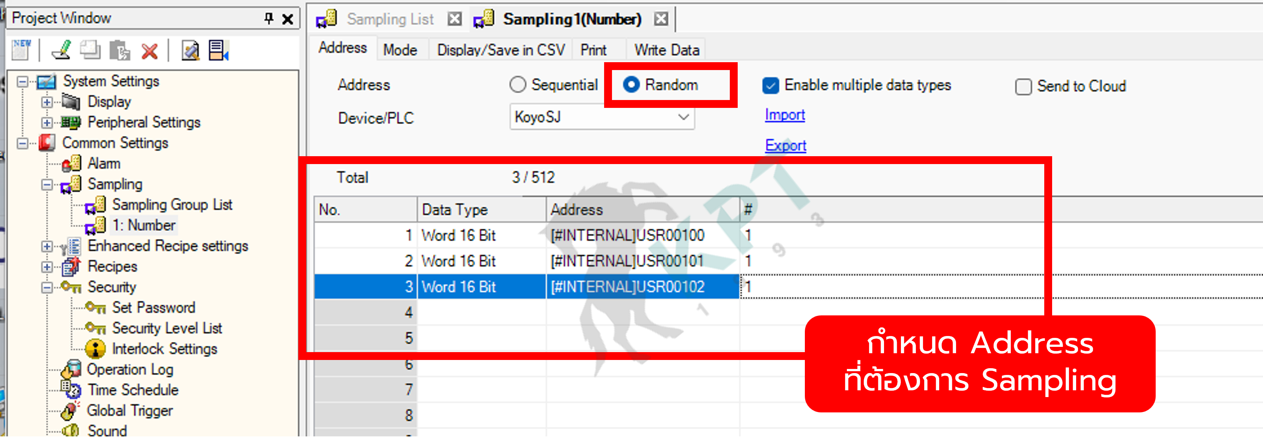This screenshot has height=439, width=1263.
Task: Click the paste icon in Project Window toolbar
Action: tap(120, 50)
